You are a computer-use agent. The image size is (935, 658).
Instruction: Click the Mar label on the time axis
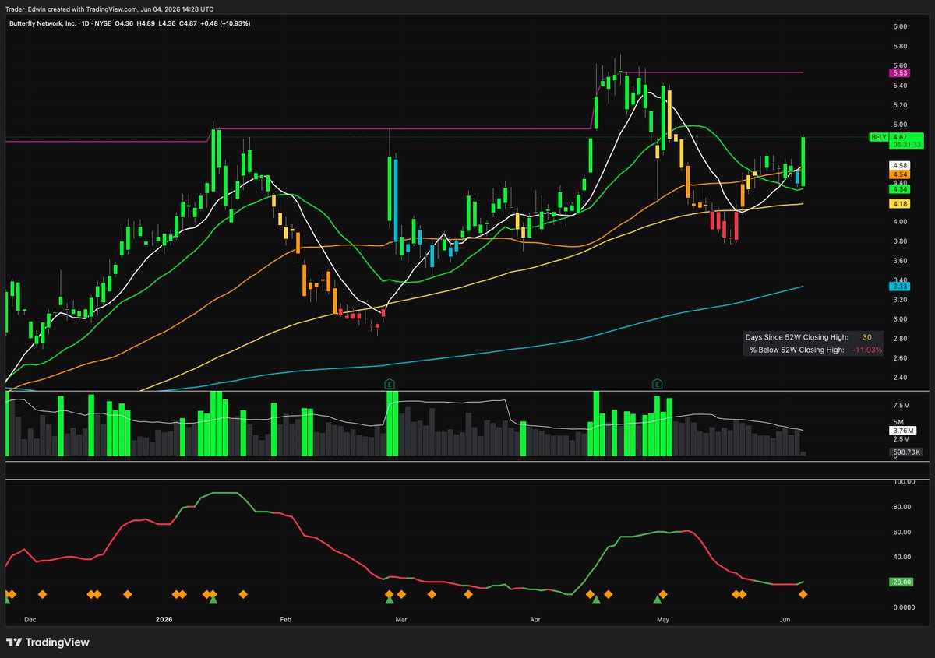401,620
